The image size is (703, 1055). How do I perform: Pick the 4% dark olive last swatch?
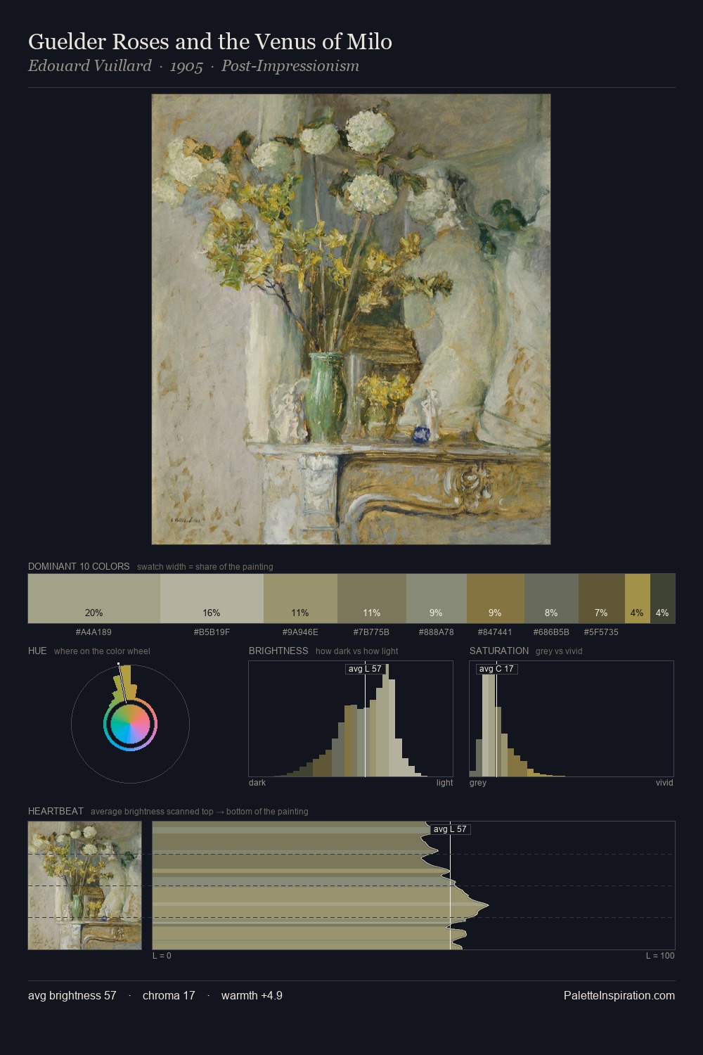[x=662, y=598]
